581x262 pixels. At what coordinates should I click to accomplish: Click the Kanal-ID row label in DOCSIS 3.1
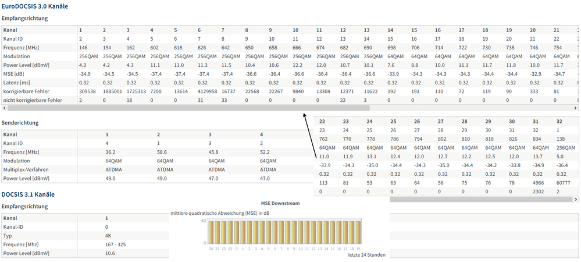click(13, 227)
